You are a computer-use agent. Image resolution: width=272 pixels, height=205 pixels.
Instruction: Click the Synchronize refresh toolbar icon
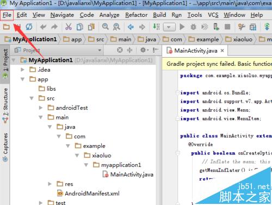coord(29,27)
